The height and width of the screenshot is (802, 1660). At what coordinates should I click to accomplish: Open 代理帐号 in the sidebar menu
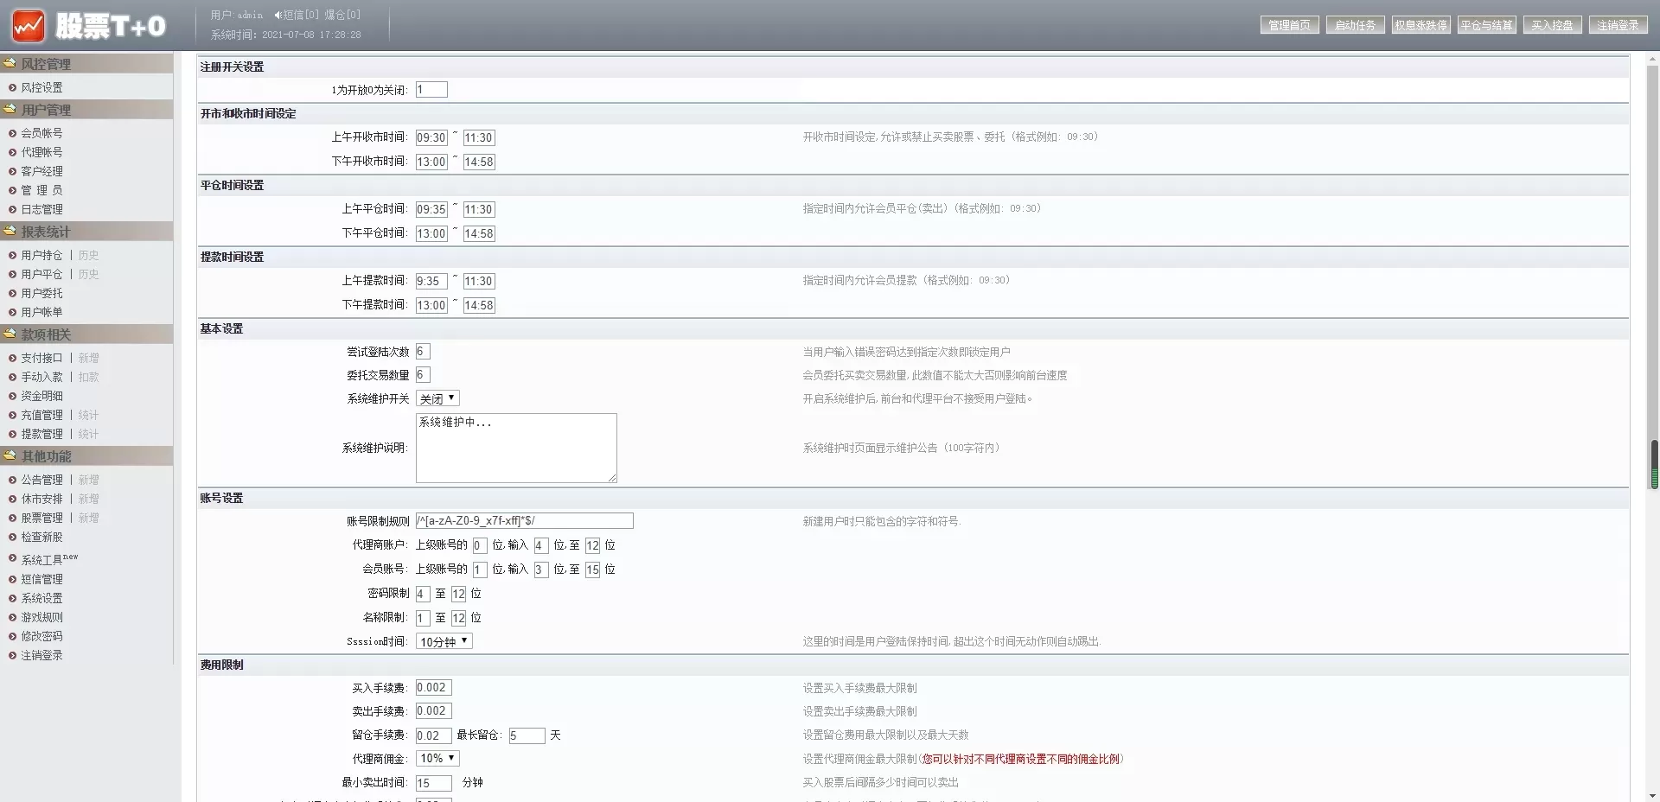(x=41, y=152)
